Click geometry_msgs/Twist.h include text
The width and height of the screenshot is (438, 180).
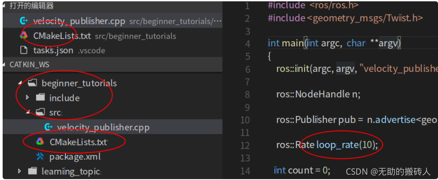(365, 18)
